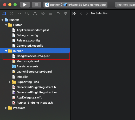Open the Breakpoint navigator
This screenshot has height=120, width=135.
[58, 13]
